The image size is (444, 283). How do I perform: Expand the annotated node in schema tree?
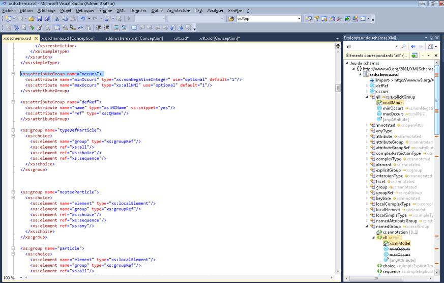point(367,125)
